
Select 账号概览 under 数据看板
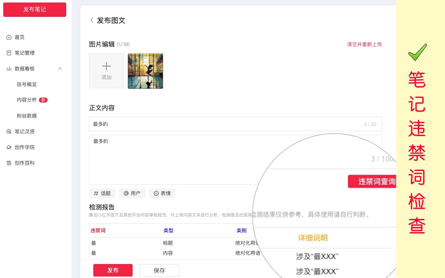[27, 84]
